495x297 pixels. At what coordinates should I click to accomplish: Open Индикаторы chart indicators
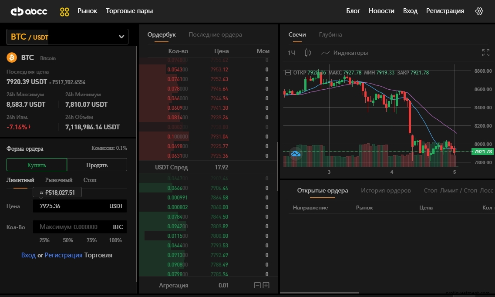click(344, 53)
